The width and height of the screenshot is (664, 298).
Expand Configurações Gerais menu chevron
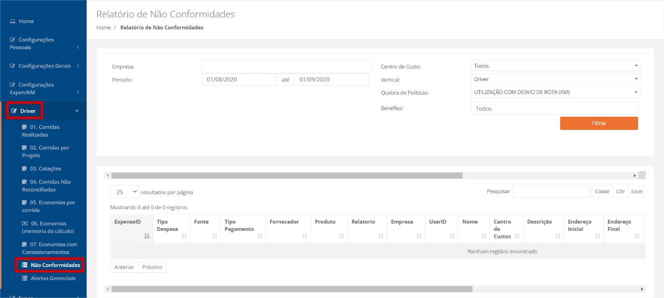(78, 66)
